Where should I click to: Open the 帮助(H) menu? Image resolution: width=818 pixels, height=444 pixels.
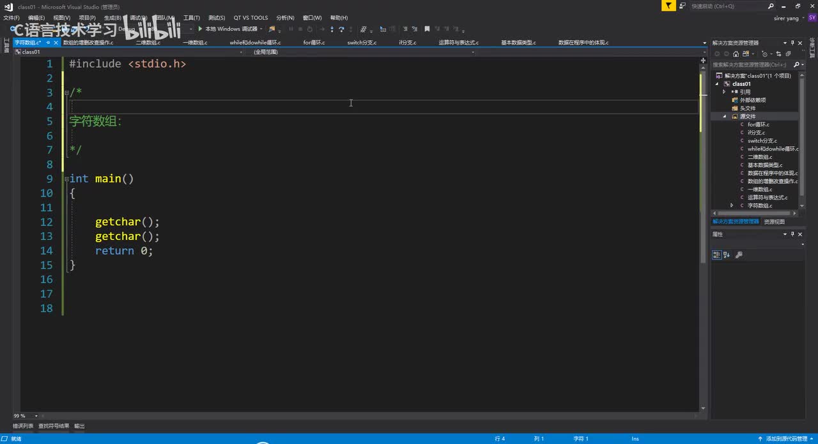[x=339, y=18]
